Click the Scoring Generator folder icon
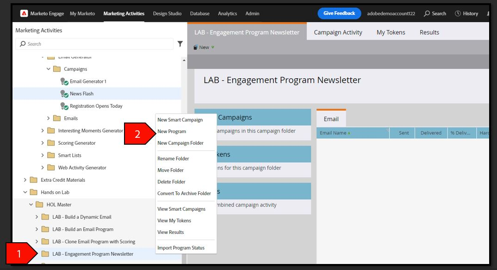 pyautogui.click(x=51, y=143)
